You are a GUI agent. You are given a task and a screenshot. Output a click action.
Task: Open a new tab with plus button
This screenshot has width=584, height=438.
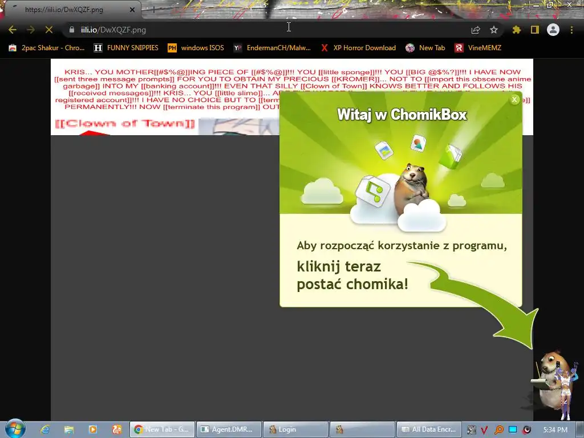[153, 10]
